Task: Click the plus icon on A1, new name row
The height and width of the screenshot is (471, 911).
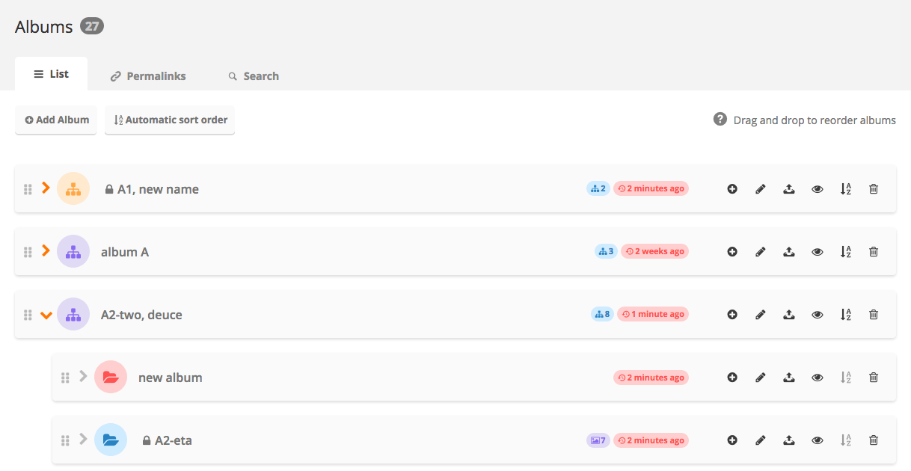Action: click(x=732, y=189)
